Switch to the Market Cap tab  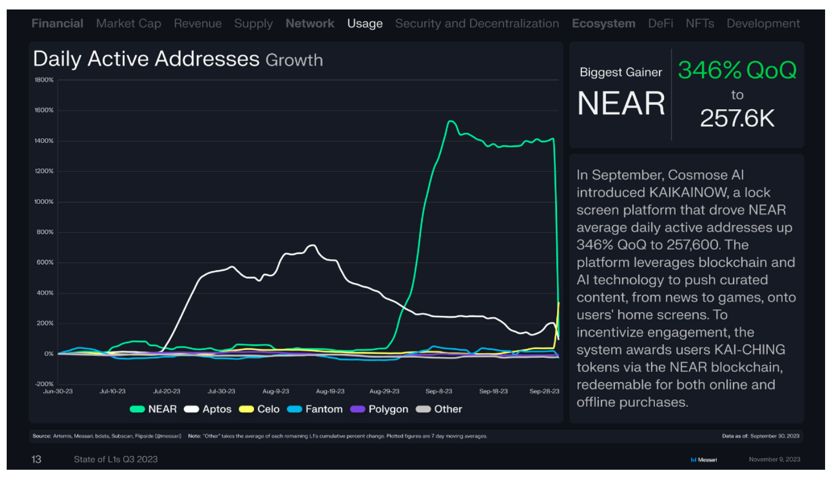129,23
